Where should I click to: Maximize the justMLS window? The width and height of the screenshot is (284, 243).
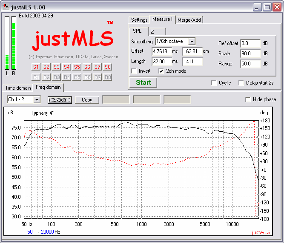(x=267, y=7)
